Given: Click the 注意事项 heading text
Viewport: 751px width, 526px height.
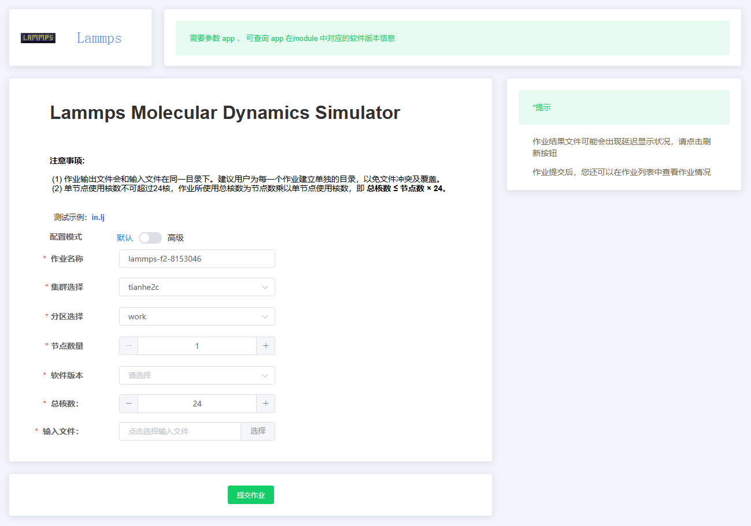Looking at the screenshot, I should pos(67,161).
